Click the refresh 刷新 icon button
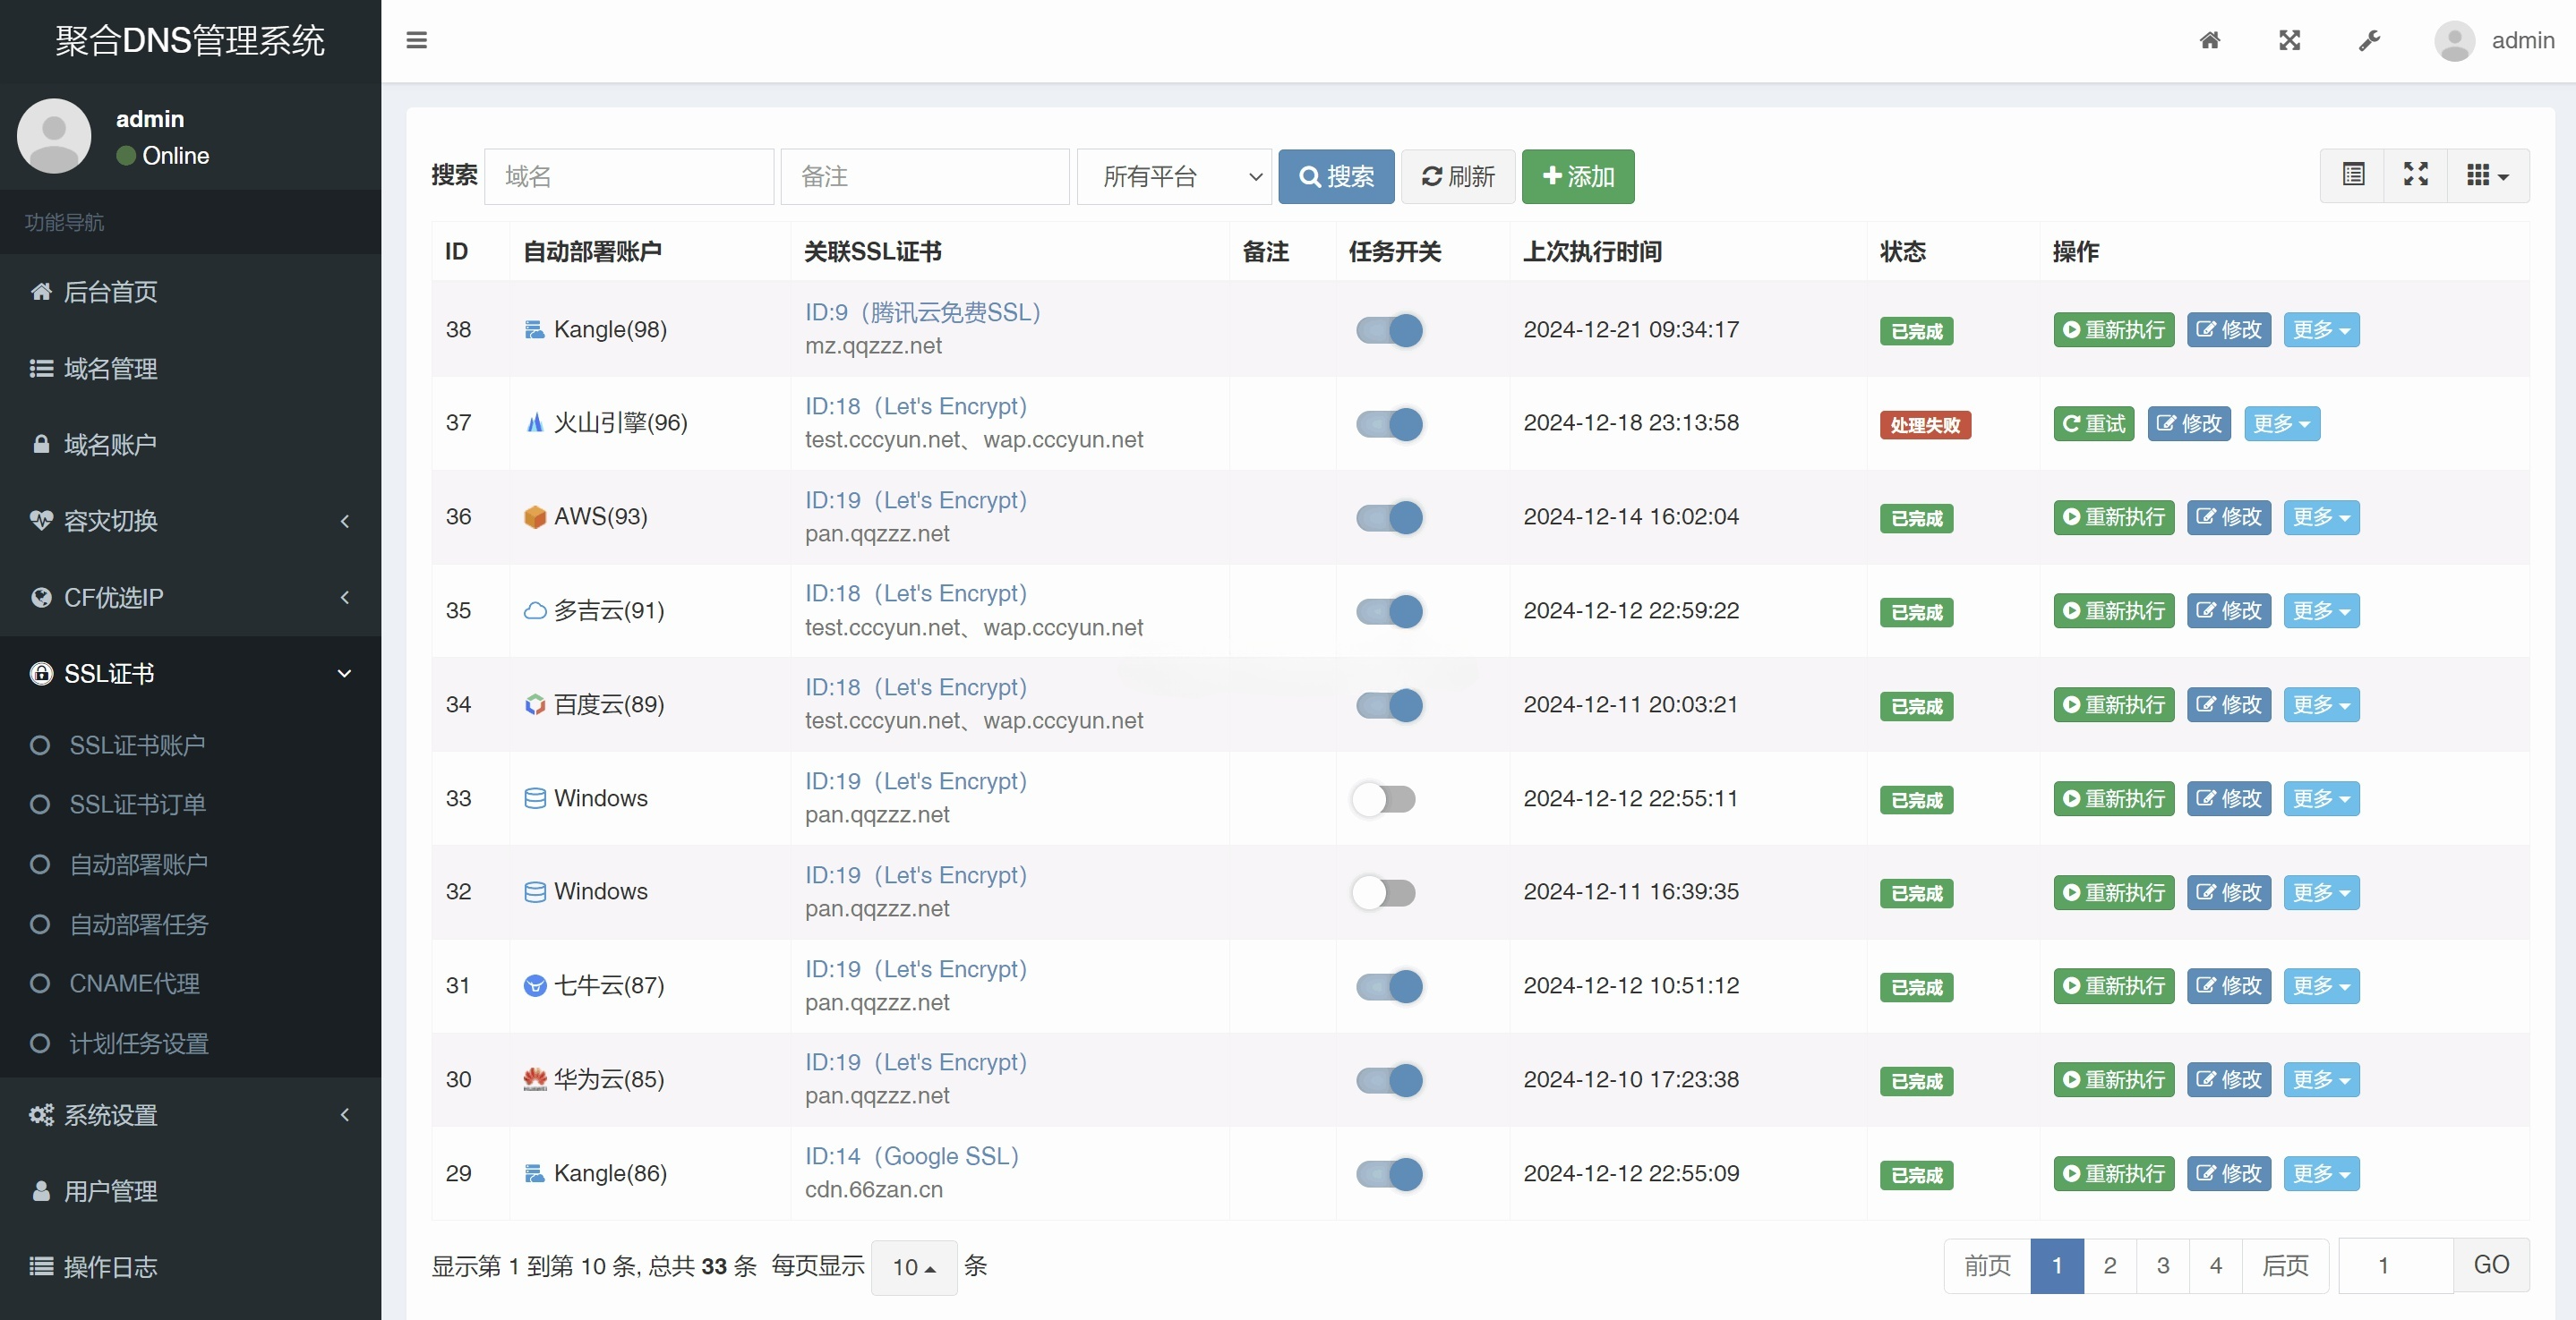 1457,176
